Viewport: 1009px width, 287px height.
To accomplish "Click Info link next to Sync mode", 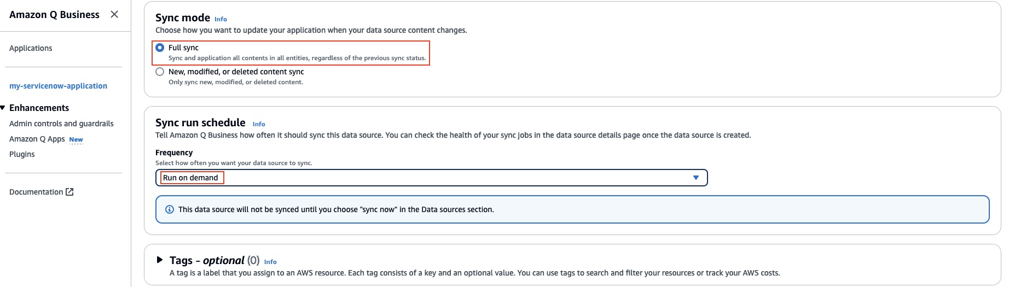I will [221, 19].
